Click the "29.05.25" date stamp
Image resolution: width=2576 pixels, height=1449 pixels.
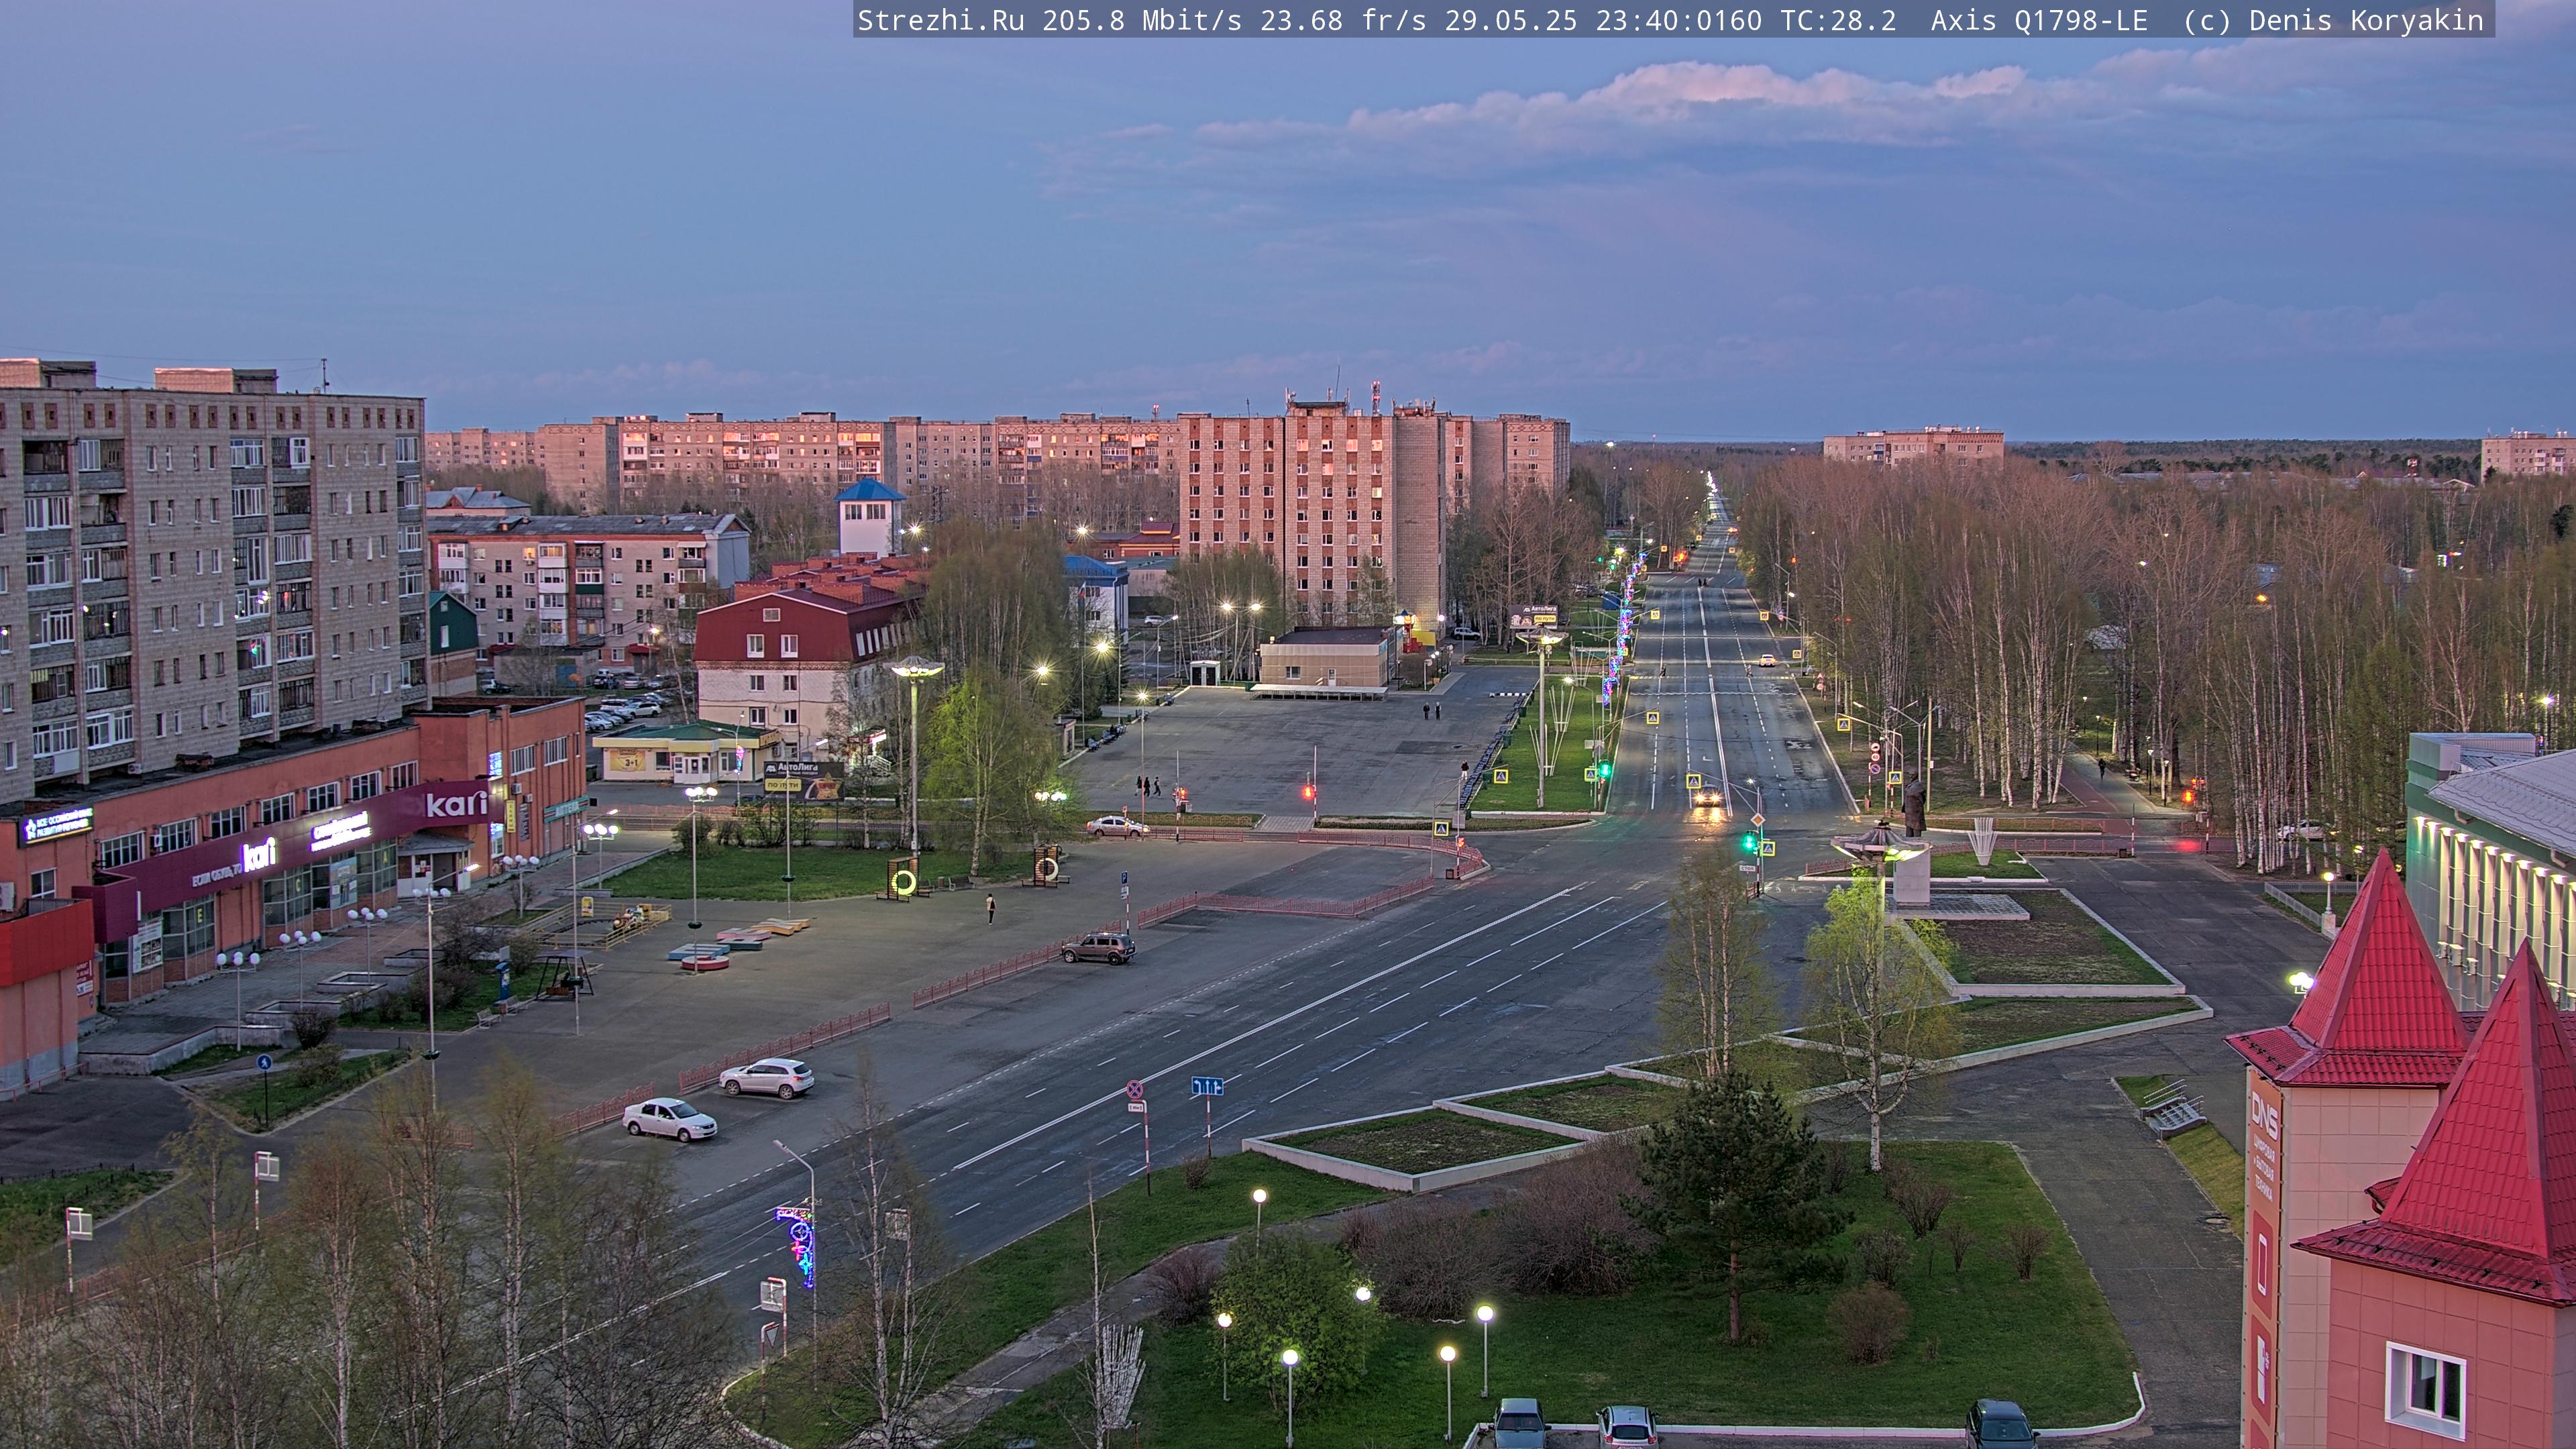[1511, 21]
